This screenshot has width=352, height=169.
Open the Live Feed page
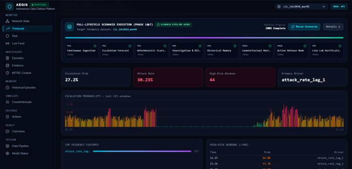click(x=28, y=43)
